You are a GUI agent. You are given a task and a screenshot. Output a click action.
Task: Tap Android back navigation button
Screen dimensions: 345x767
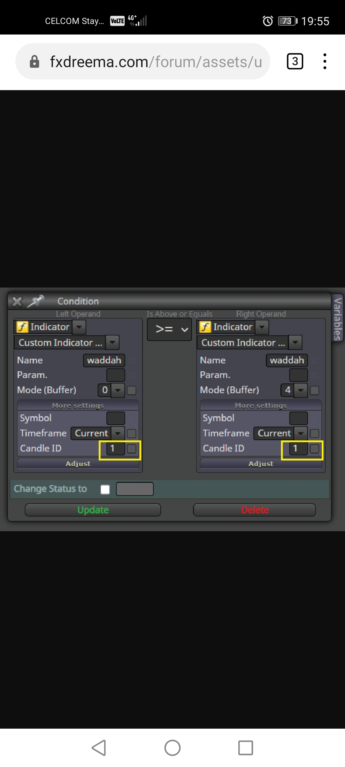click(99, 748)
